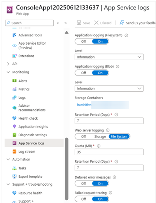Click the Export template icon
The image size is (156, 203).
14,176
